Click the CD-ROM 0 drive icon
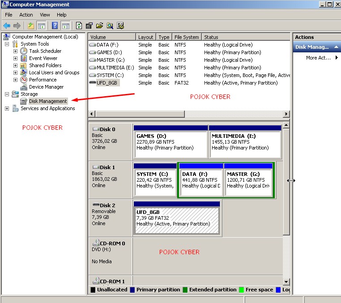341x303 pixels. (x=96, y=243)
